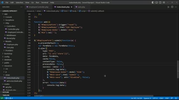This screenshot has width=179, height=100.
Task: Click PHP file icon beside Controller.php
Action: [x=6, y=29]
